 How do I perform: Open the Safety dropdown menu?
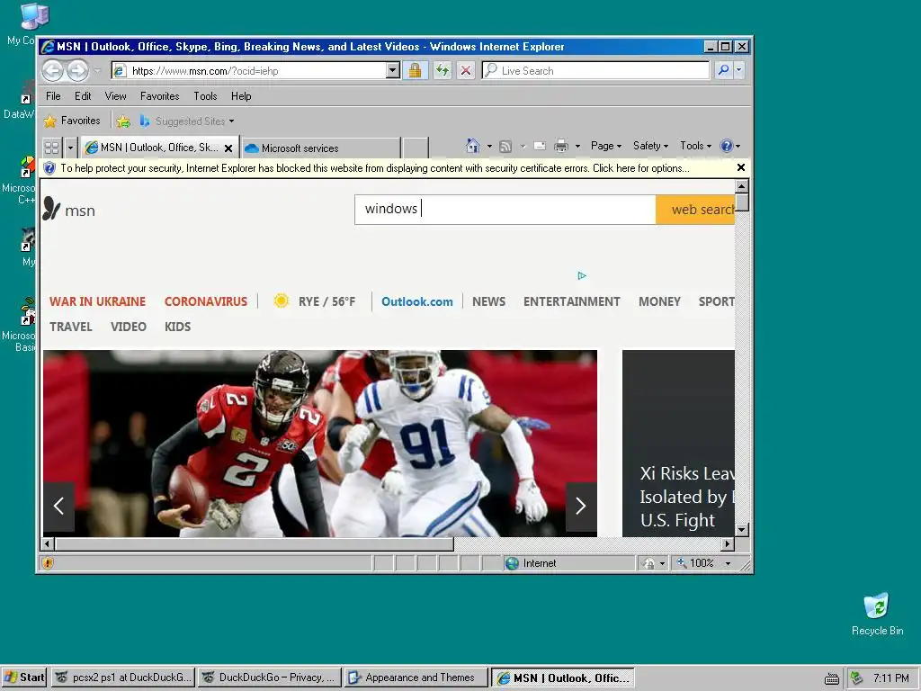[650, 146]
